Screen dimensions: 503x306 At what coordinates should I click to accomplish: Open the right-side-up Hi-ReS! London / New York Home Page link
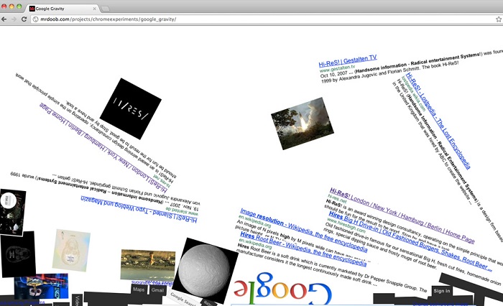[x=402, y=216]
